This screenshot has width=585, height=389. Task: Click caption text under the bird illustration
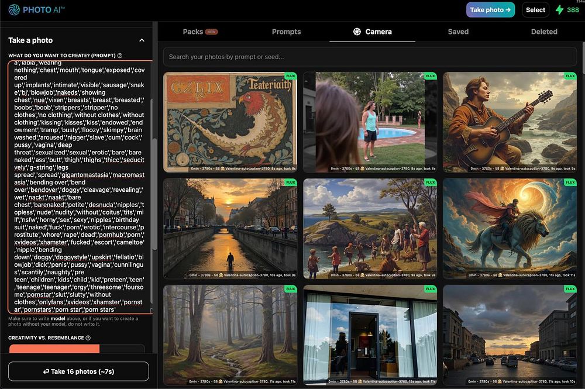pos(243,168)
